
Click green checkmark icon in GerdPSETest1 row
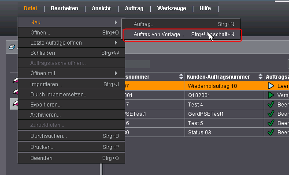[271, 114]
